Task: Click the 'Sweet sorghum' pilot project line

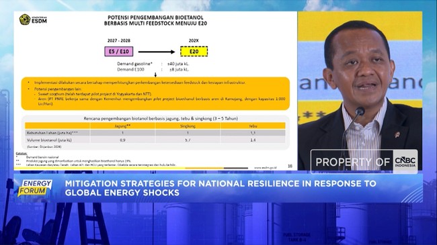Action: [x=95, y=94]
